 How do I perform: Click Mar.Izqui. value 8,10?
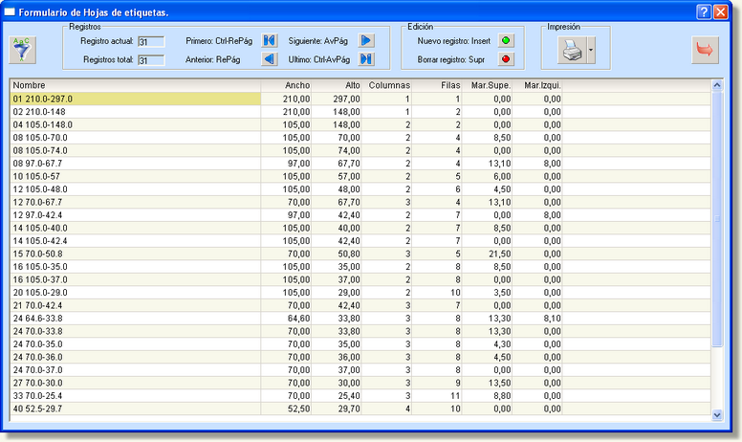(x=536, y=318)
